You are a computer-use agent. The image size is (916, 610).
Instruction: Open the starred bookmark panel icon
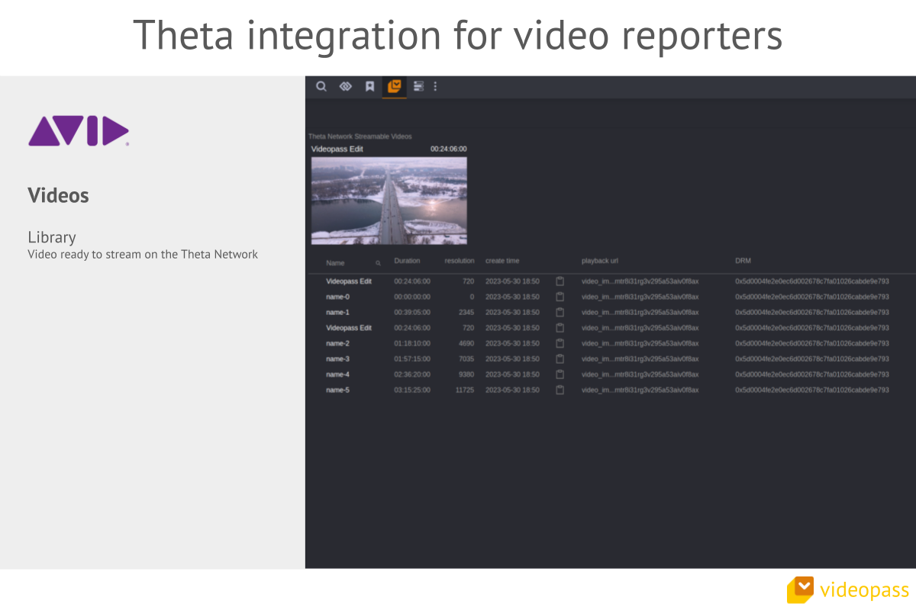[x=369, y=86]
